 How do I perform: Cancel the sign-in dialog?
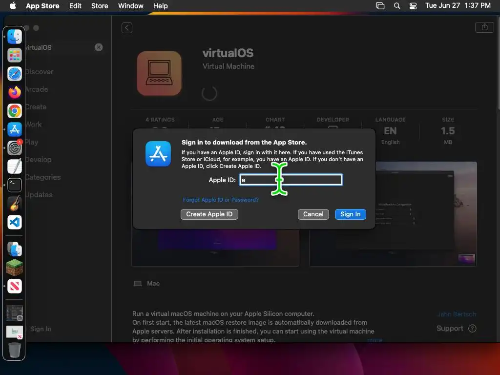[313, 214]
